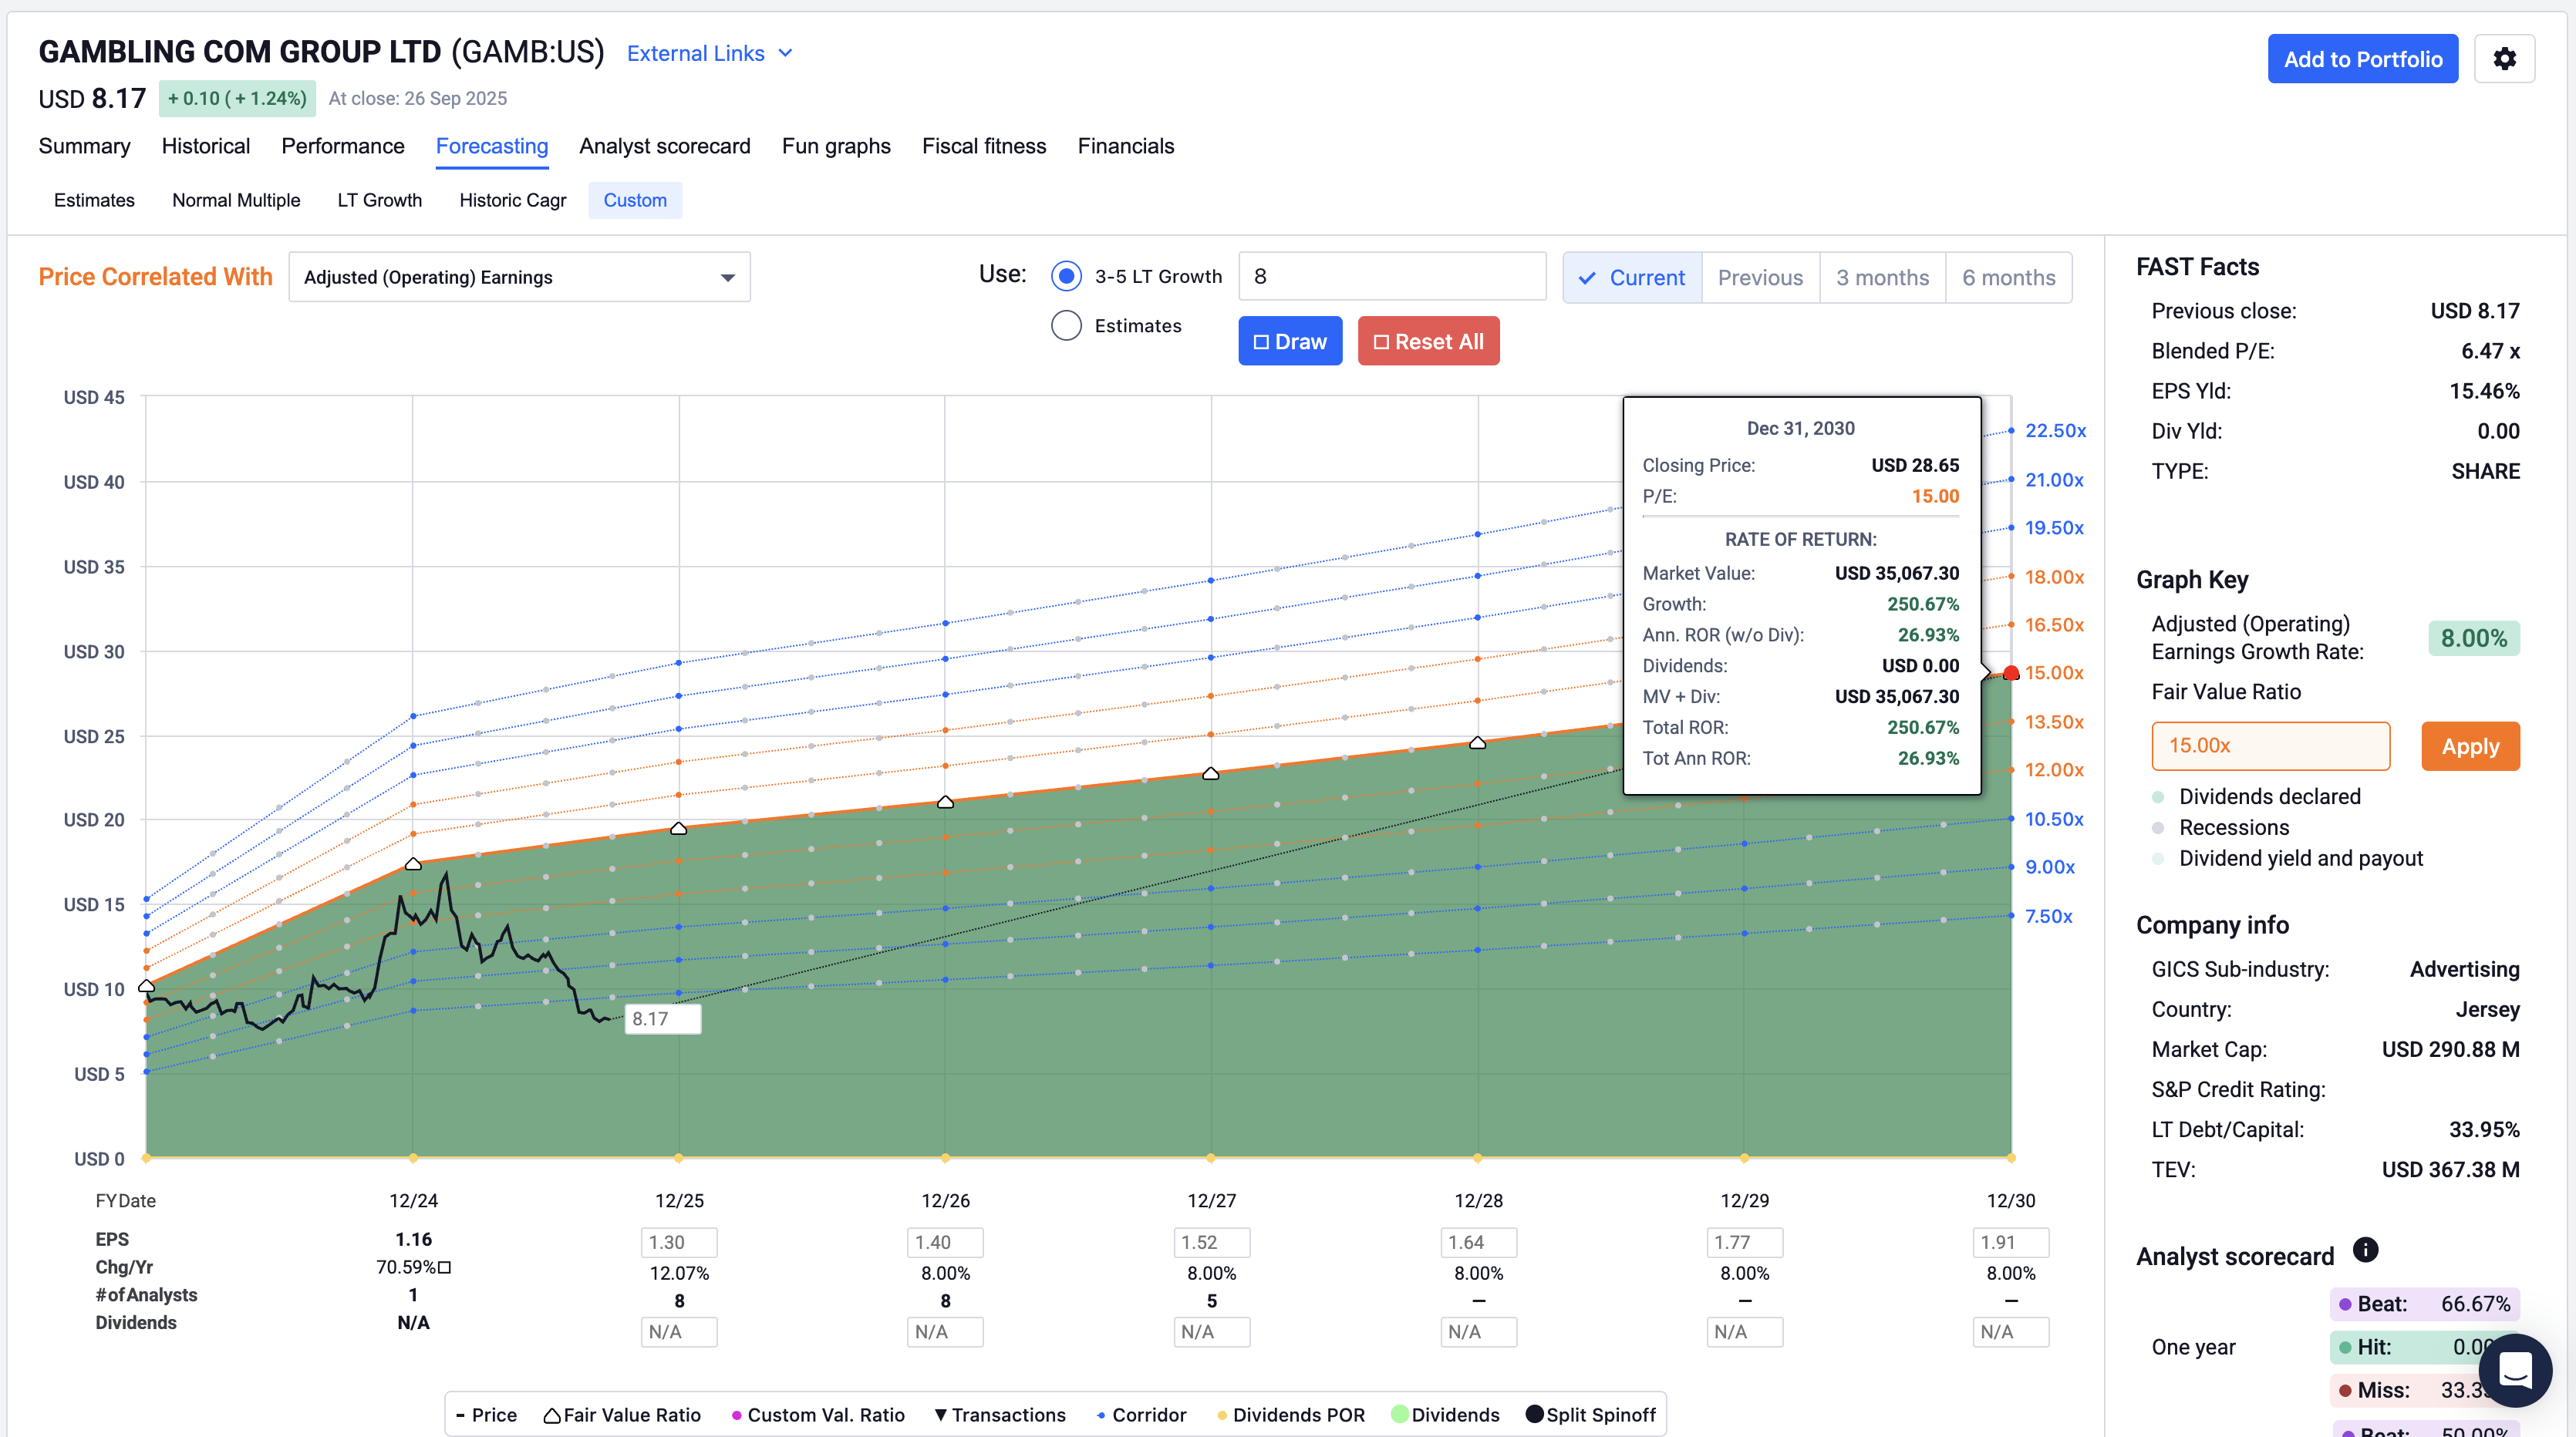This screenshot has width=2576, height=1437.
Task: Click the 22.50x multiple label
Action: click(x=2055, y=431)
